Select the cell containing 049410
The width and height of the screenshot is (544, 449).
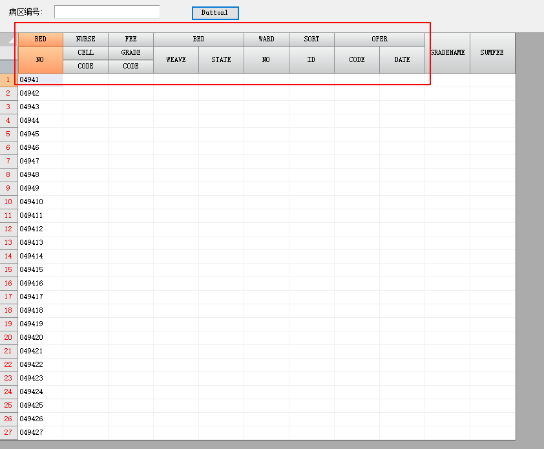click(x=40, y=202)
